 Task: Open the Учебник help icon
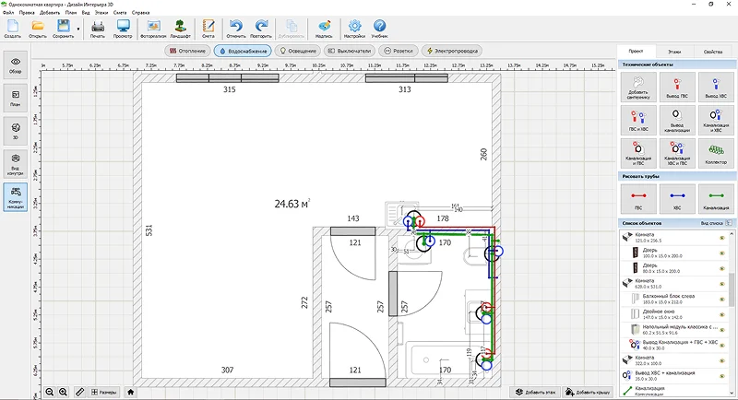pyautogui.click(x=379, y=29)
